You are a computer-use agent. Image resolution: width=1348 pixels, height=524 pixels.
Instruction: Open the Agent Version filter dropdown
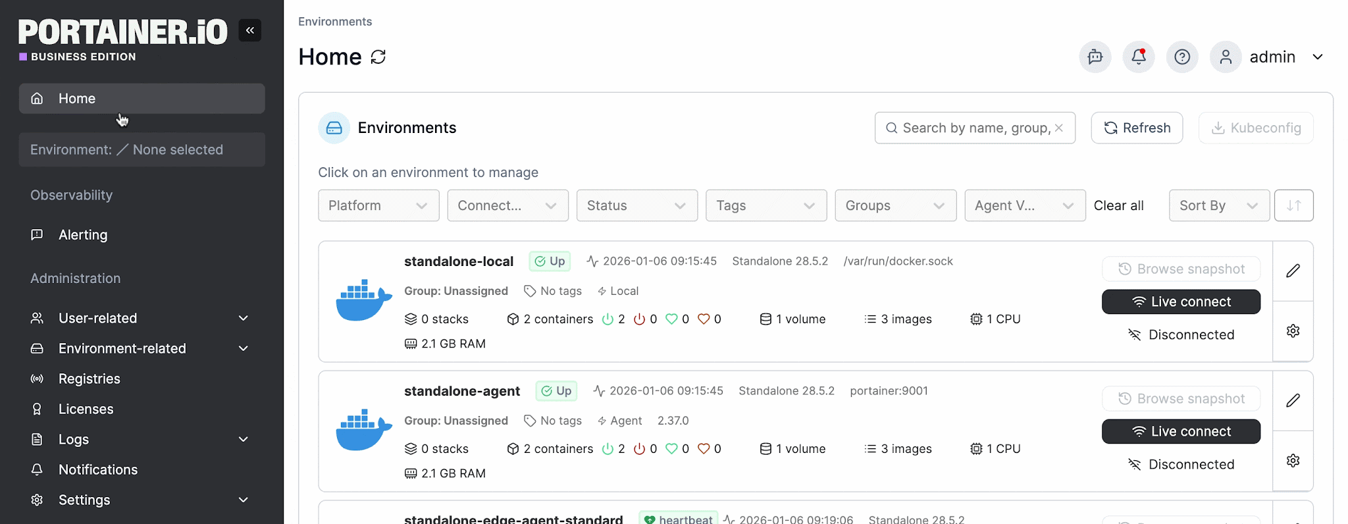(x=1025, y=205)
